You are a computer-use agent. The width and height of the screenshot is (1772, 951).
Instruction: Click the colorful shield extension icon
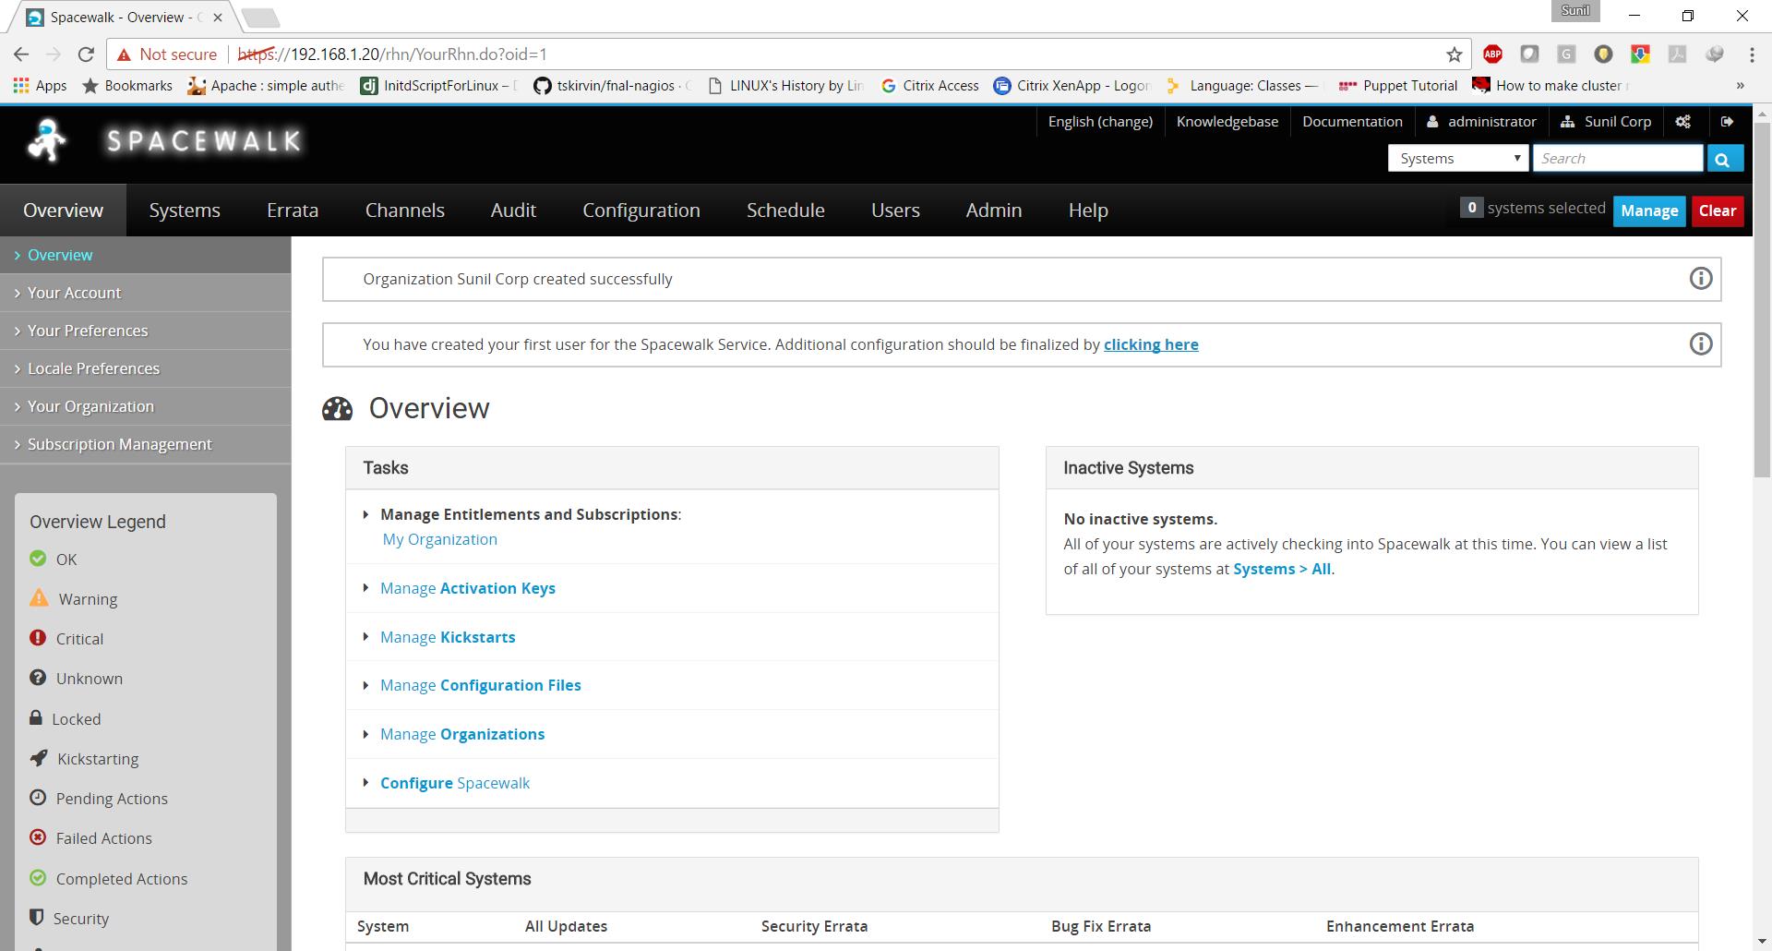click(1640, 54)
